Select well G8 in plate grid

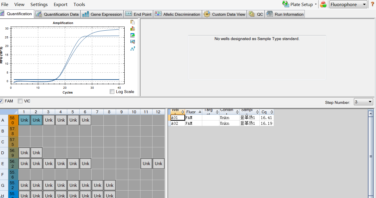click(110, 185)
